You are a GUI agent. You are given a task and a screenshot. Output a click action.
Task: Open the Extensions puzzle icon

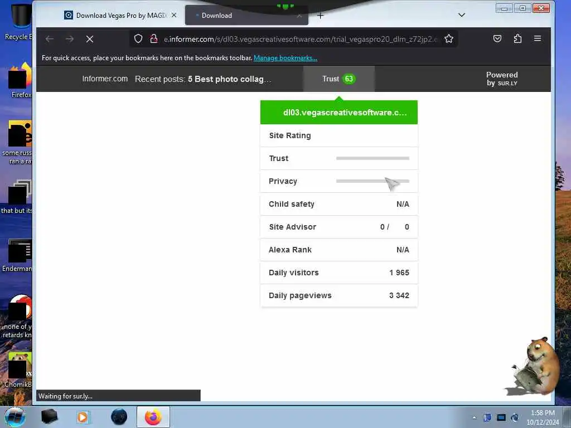coord(517,38)
